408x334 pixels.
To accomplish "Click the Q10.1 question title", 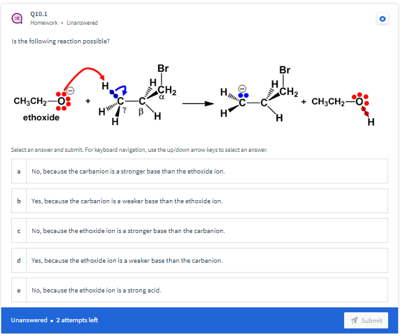I will tap(39, 14).
